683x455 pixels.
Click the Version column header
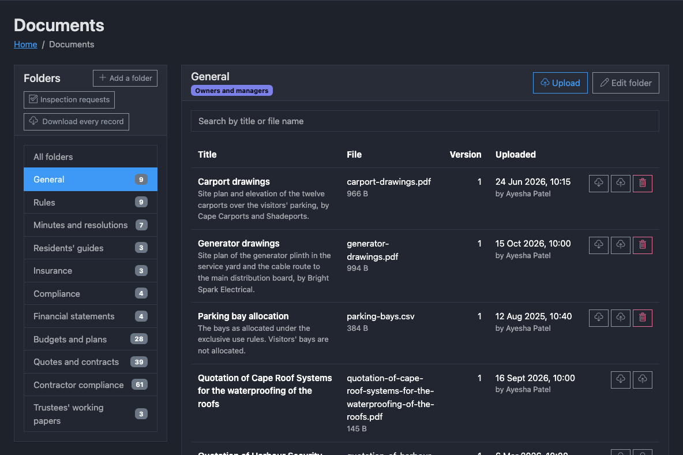[465, 155]
